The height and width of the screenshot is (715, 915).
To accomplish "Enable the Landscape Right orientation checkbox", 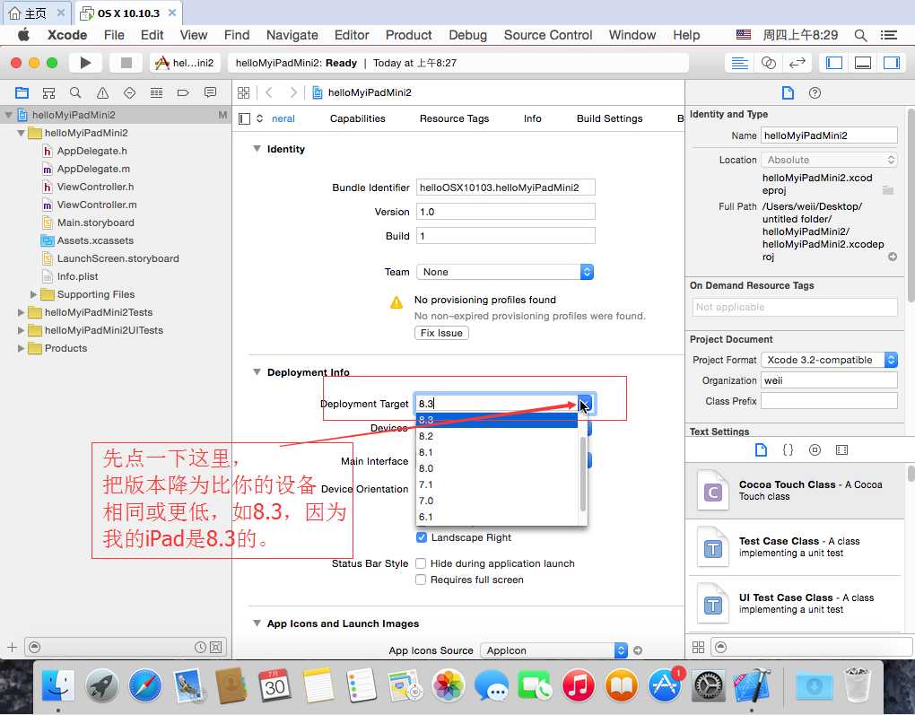I will click(x=422, y=537).
